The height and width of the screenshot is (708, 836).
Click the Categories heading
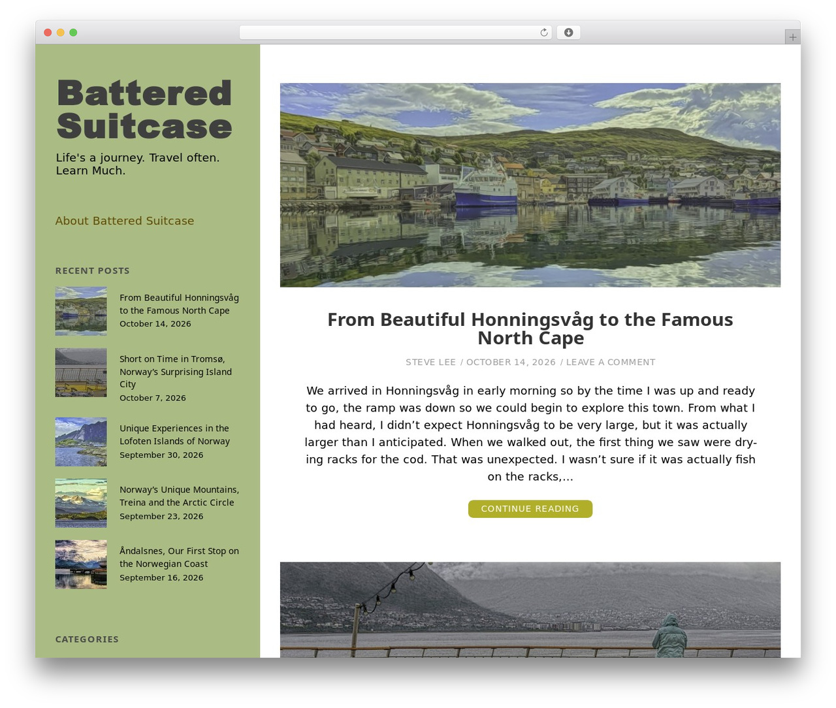tap(87, 639)
